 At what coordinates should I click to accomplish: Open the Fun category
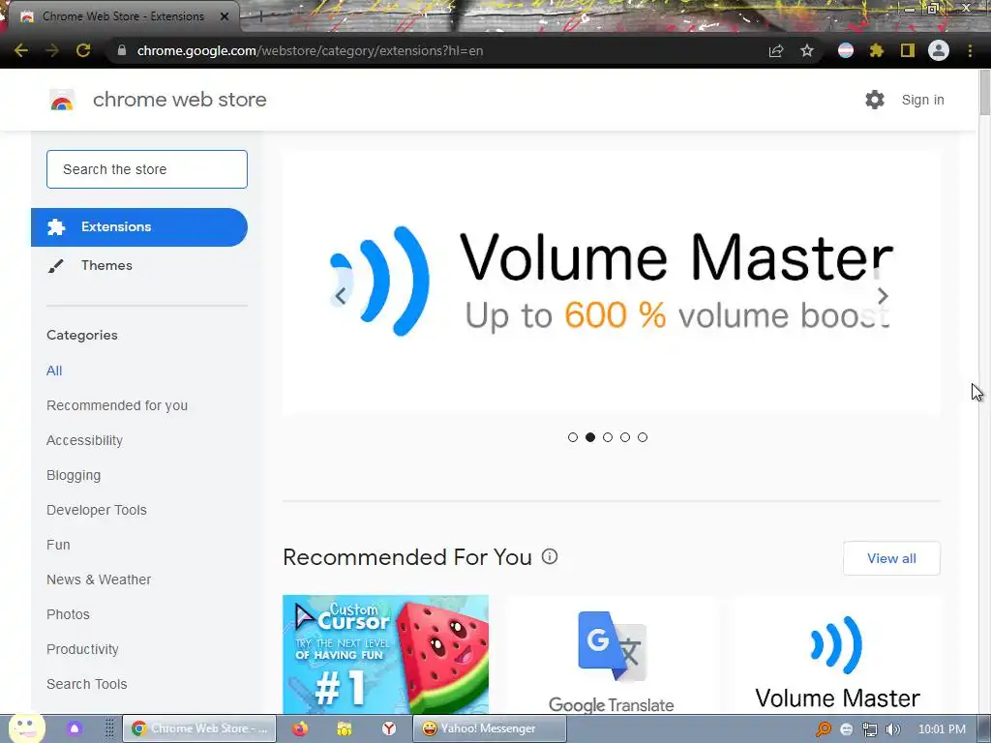point(58,545)
